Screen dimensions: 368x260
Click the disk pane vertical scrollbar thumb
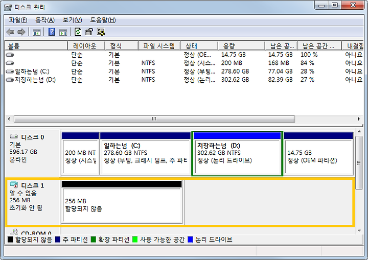point(359,162)
